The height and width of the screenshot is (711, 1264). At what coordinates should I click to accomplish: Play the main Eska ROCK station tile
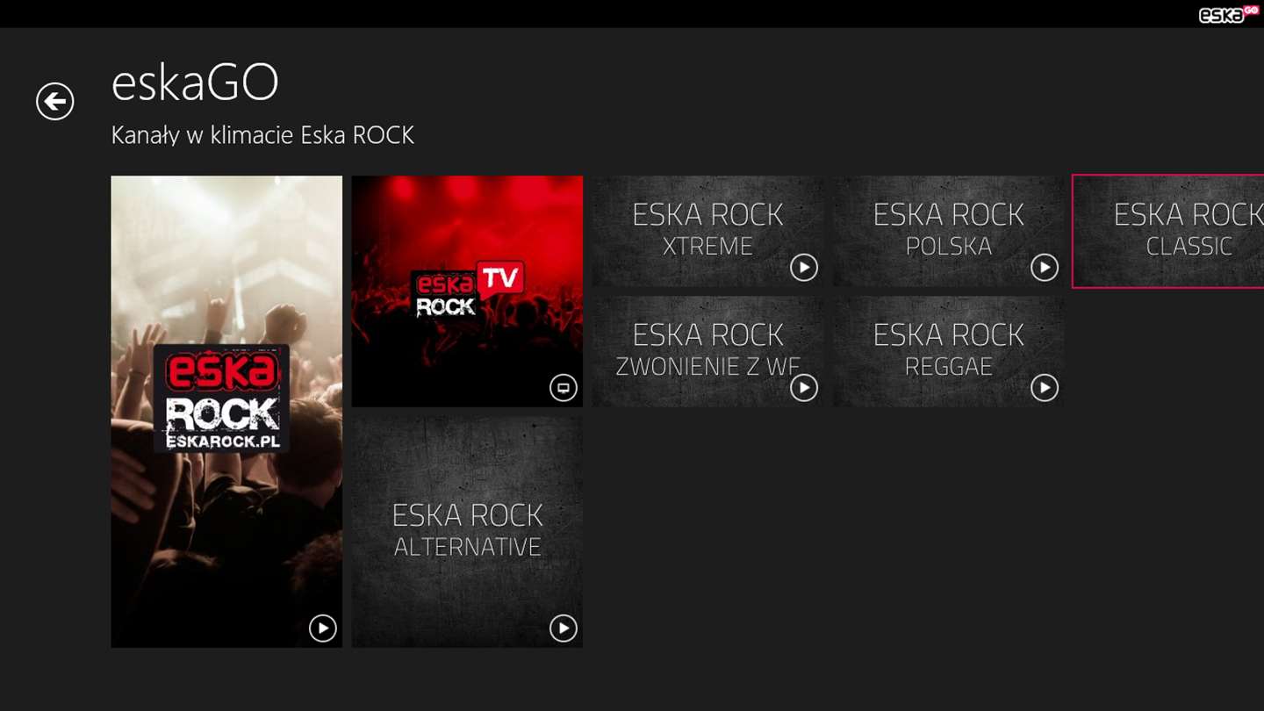click(x=323, y=628)
